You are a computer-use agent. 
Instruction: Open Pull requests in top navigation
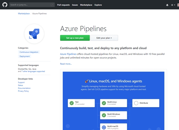(x=63, y=5)
